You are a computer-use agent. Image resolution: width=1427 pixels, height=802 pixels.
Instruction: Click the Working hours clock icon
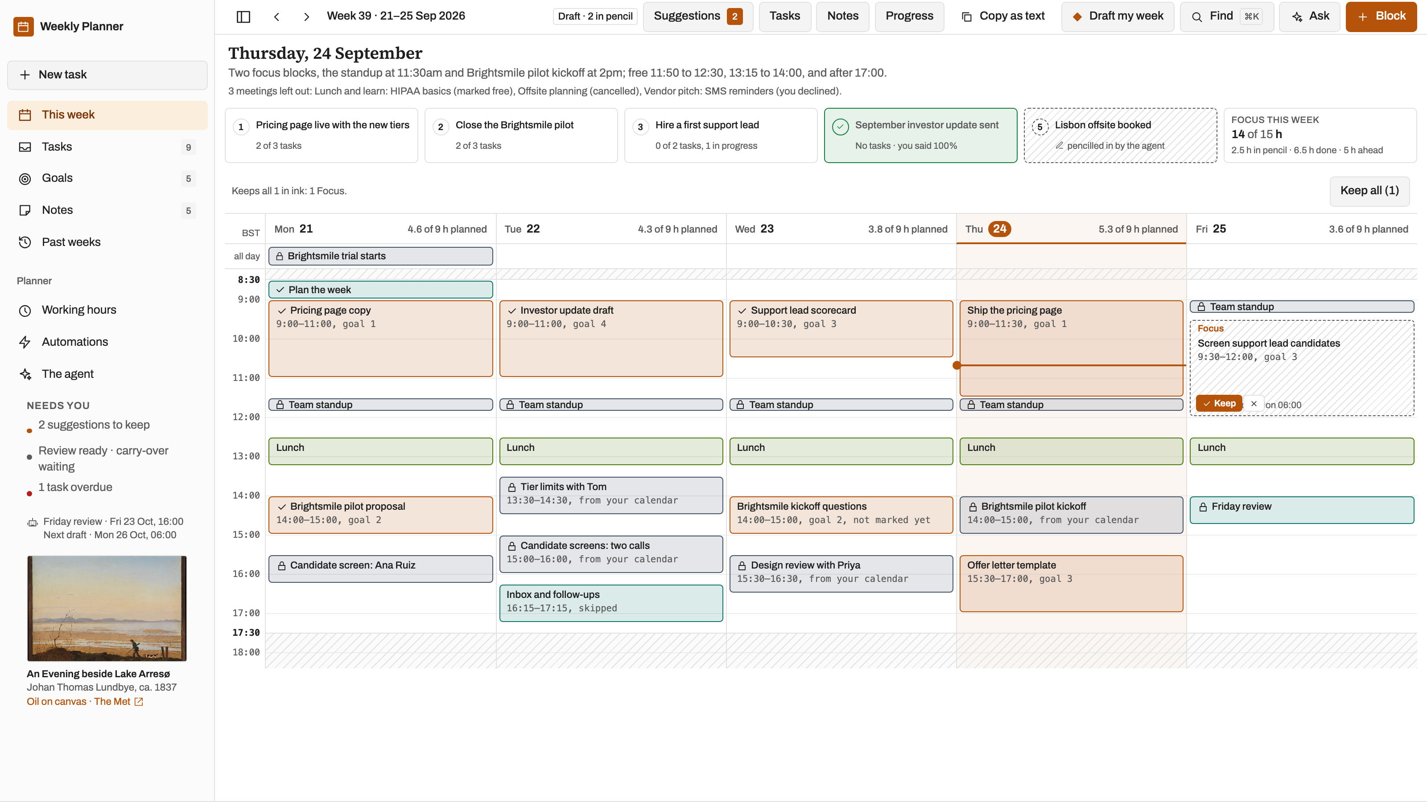(x=25, y=311)
